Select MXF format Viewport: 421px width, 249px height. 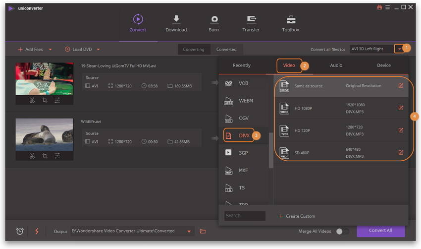(x=244, y=170)
